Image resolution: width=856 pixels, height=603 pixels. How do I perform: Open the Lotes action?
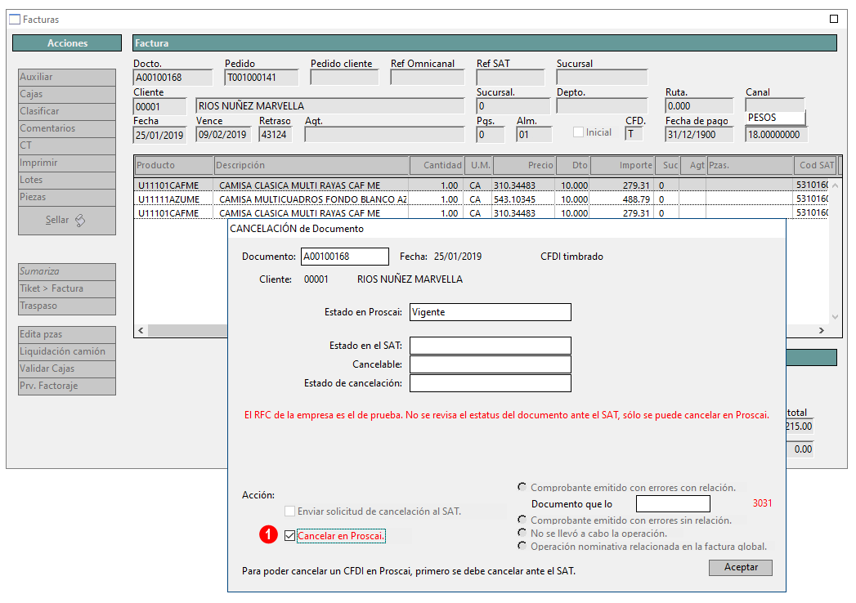click(66, 180)
